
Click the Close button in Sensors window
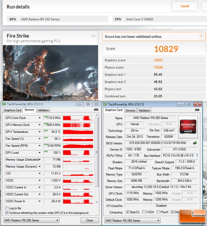point(90,220)
